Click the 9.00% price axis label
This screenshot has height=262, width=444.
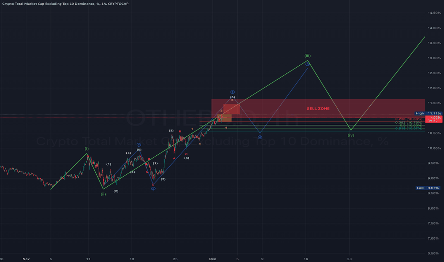tap(434, 179)
